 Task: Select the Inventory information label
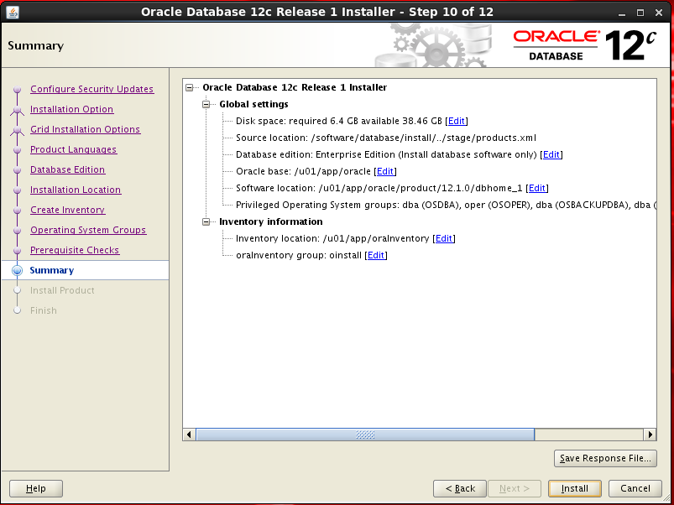click(x=271, y=221)
